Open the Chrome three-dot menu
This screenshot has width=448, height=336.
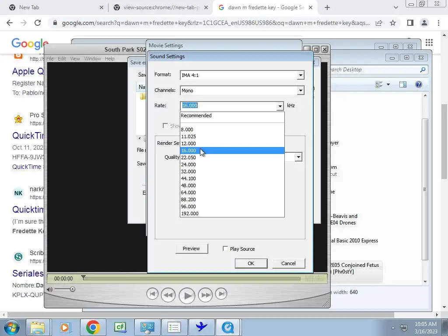point(438,23)
